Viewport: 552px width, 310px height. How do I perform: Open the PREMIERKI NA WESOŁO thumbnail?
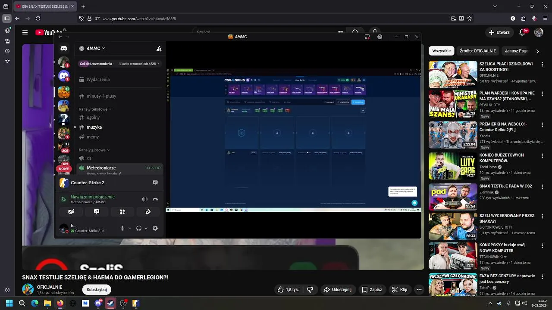coord(453,135)
